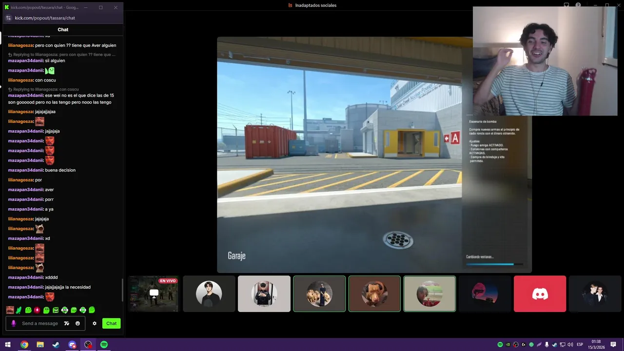Click the Kick favicon in window title

[x=7, y=7]
